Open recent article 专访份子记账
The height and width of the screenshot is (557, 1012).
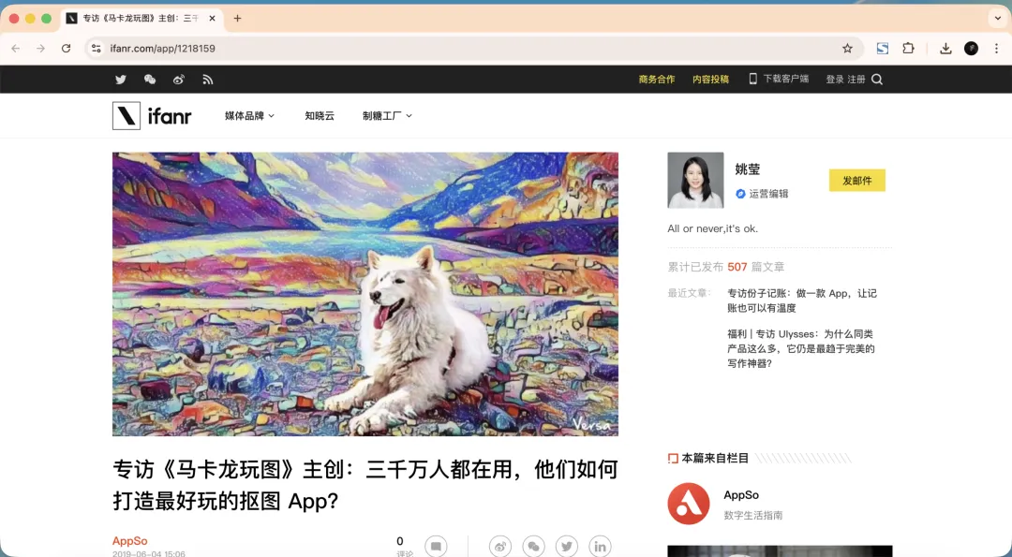click(x=802, y=300)
